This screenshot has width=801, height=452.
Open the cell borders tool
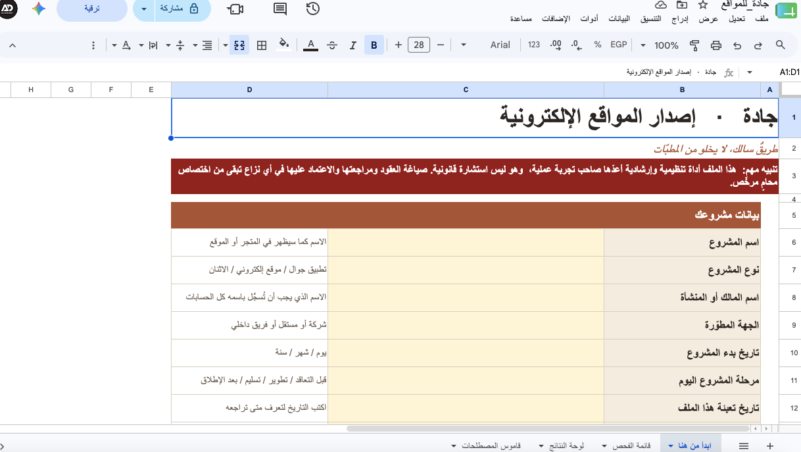[262, 45]
